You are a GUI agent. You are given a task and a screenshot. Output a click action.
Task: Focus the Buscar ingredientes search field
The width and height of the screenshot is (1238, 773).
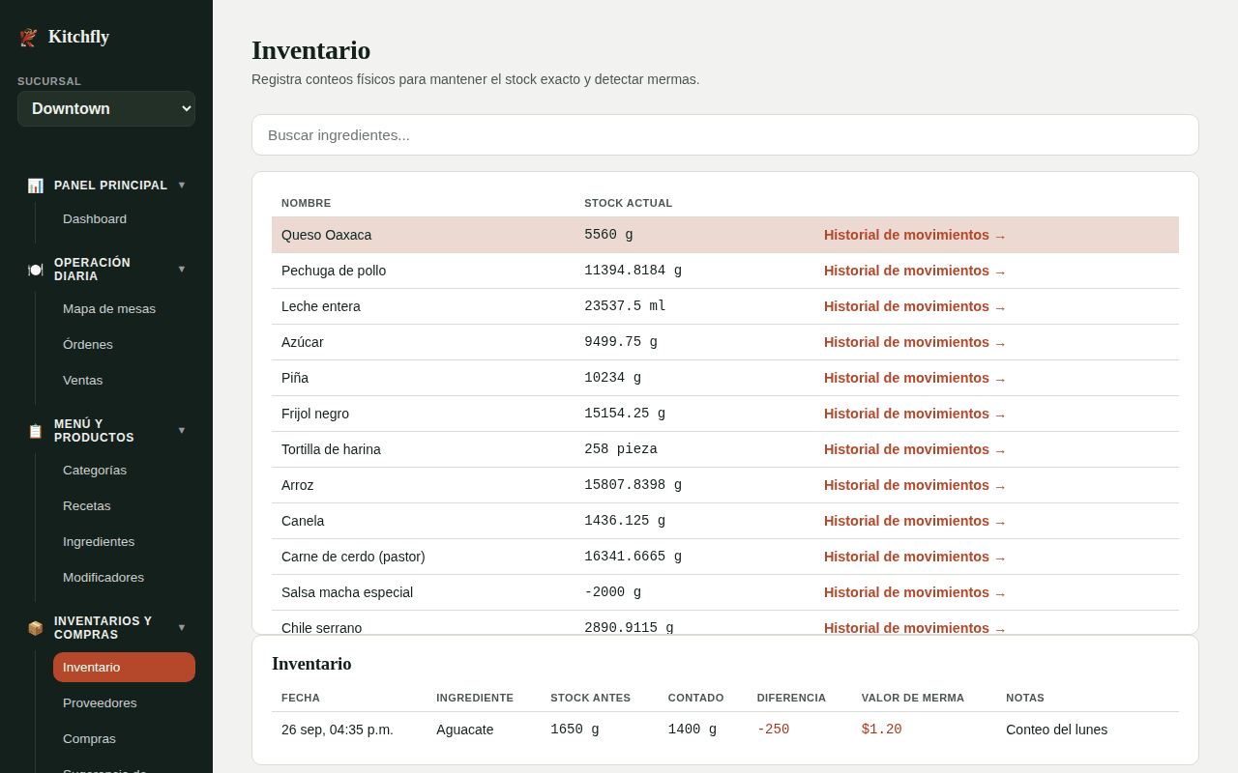coord(725,134)
